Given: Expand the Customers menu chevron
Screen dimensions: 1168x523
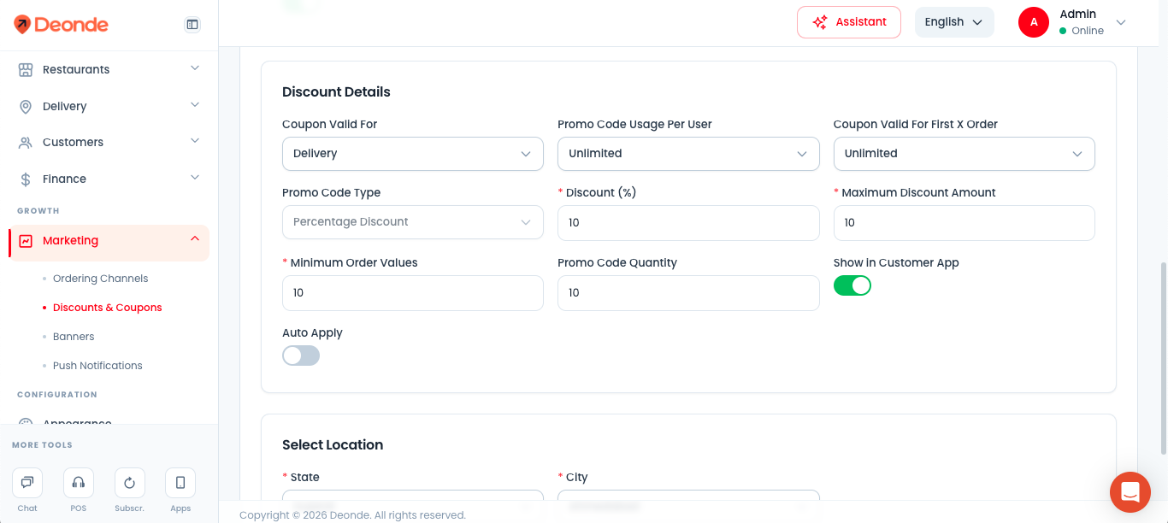Looking at the screenshot, I should 195,141.
